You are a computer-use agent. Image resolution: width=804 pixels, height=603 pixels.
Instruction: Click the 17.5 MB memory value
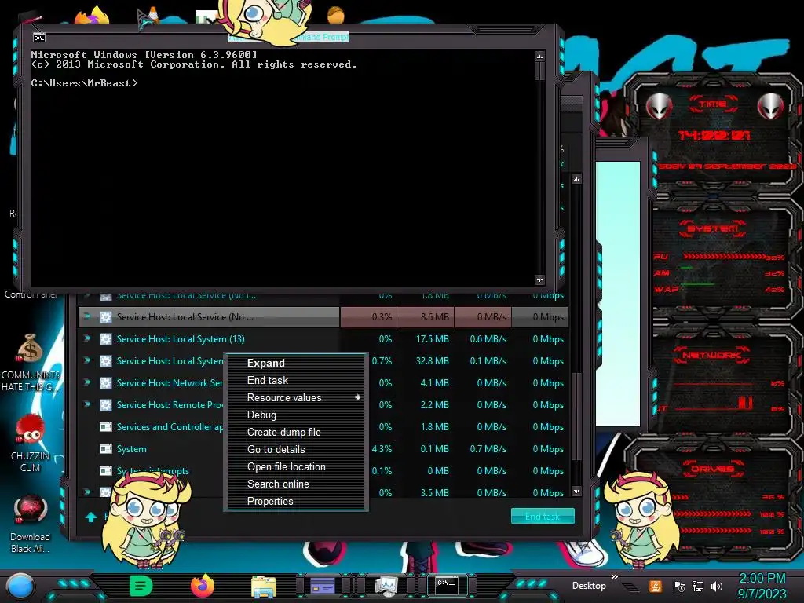[x=433, y=339]
